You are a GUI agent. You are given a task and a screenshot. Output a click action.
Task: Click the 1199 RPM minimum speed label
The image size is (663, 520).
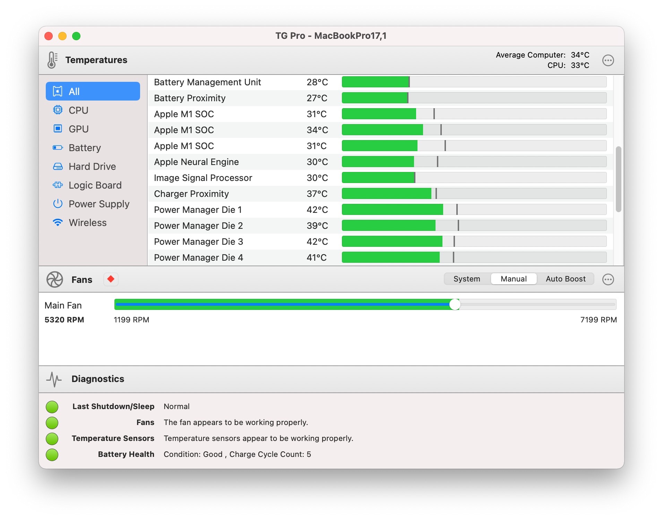131,320
